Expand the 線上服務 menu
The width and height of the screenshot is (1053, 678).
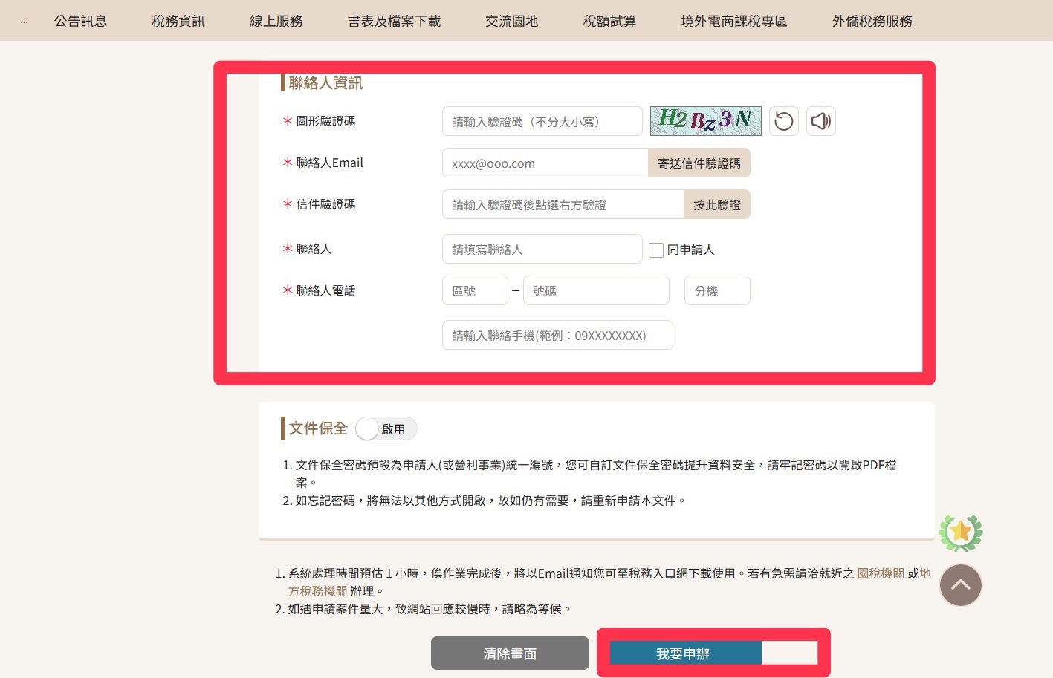[276, 21]
